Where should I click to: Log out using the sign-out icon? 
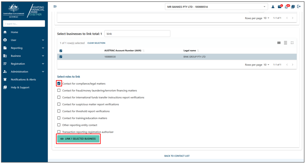(299, 6)
